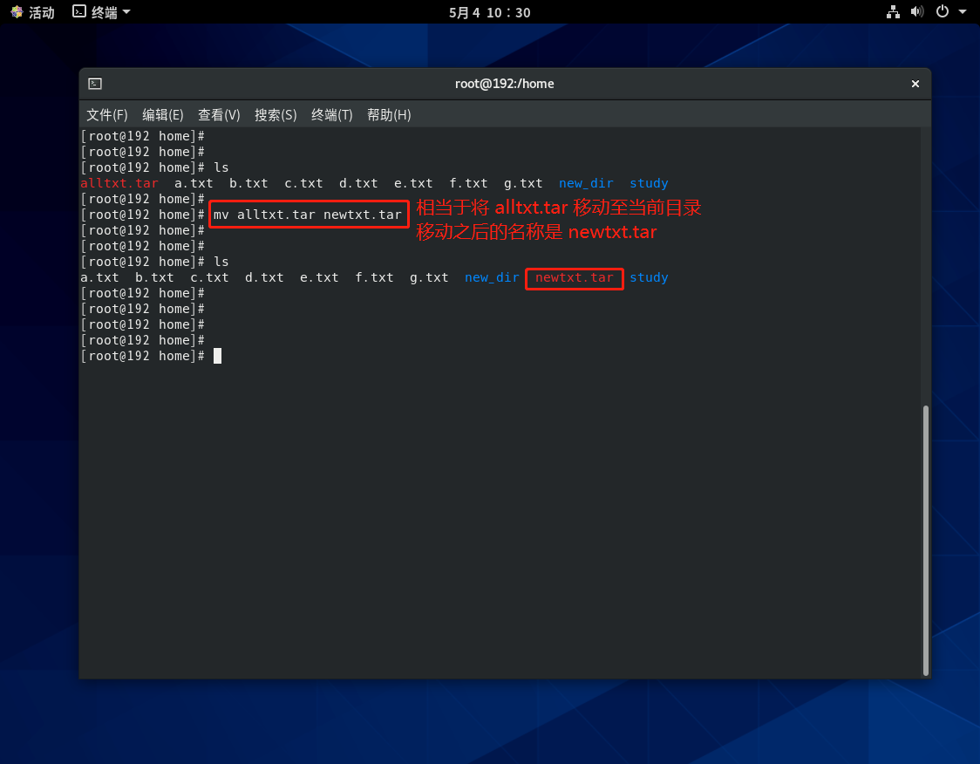This screenshot has height=764, width=980.
Task: Close the terminal window with X
Action: [915, 84]
